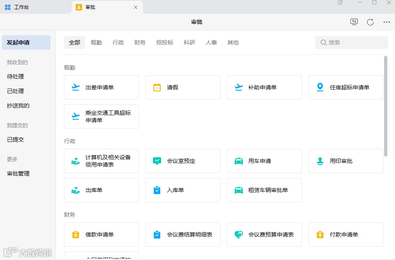
Task: Open 待处理 in the sidebar
Action: 15,76
